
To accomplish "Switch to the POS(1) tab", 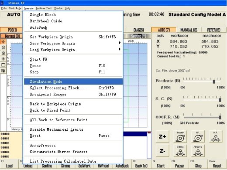I will (11, 30).
